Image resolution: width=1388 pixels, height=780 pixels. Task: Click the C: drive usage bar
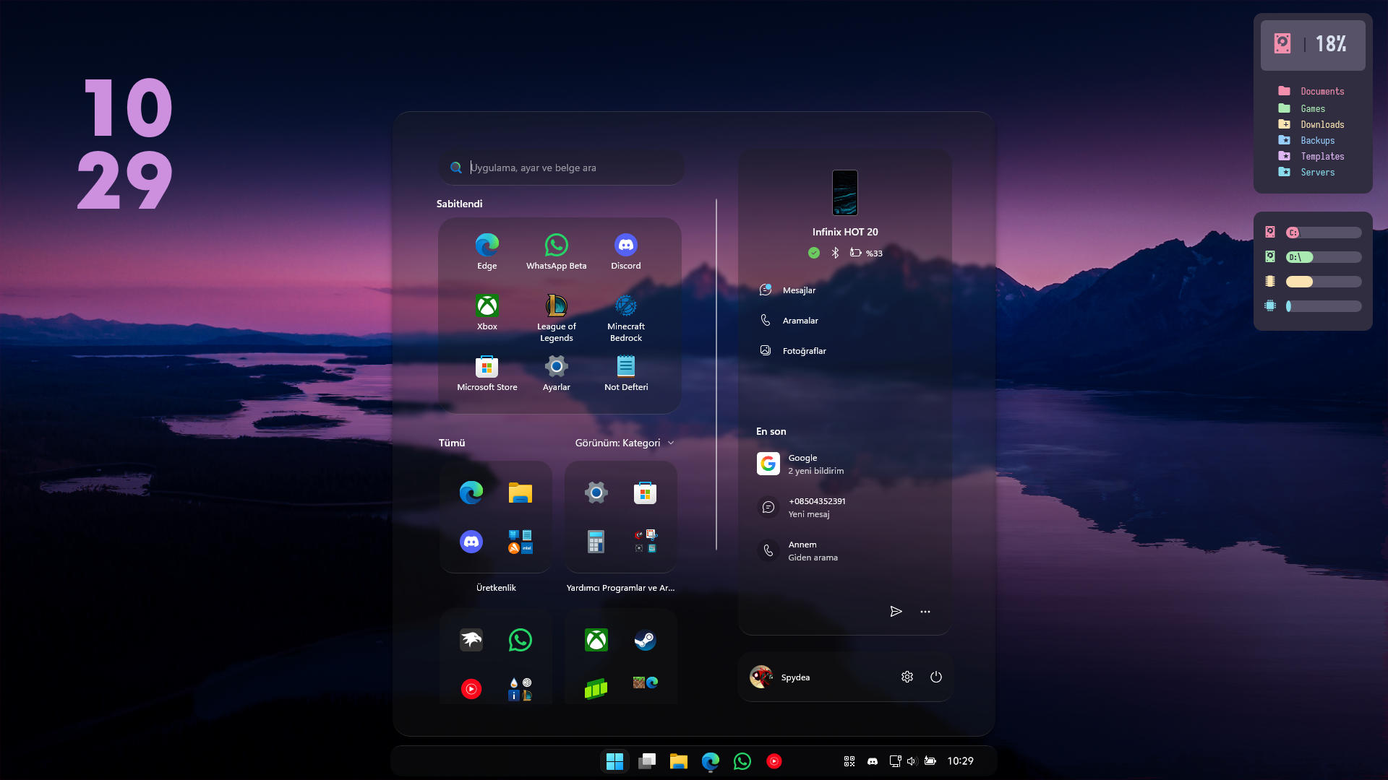(1324, 233)
